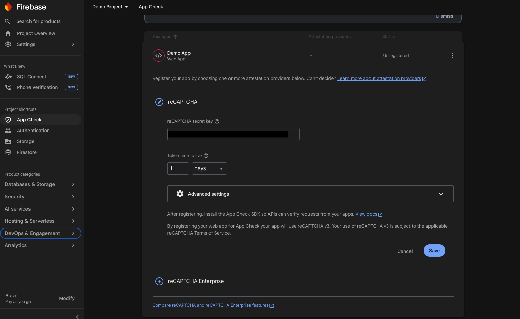Click the App Check shield icon

pos(8,120)
